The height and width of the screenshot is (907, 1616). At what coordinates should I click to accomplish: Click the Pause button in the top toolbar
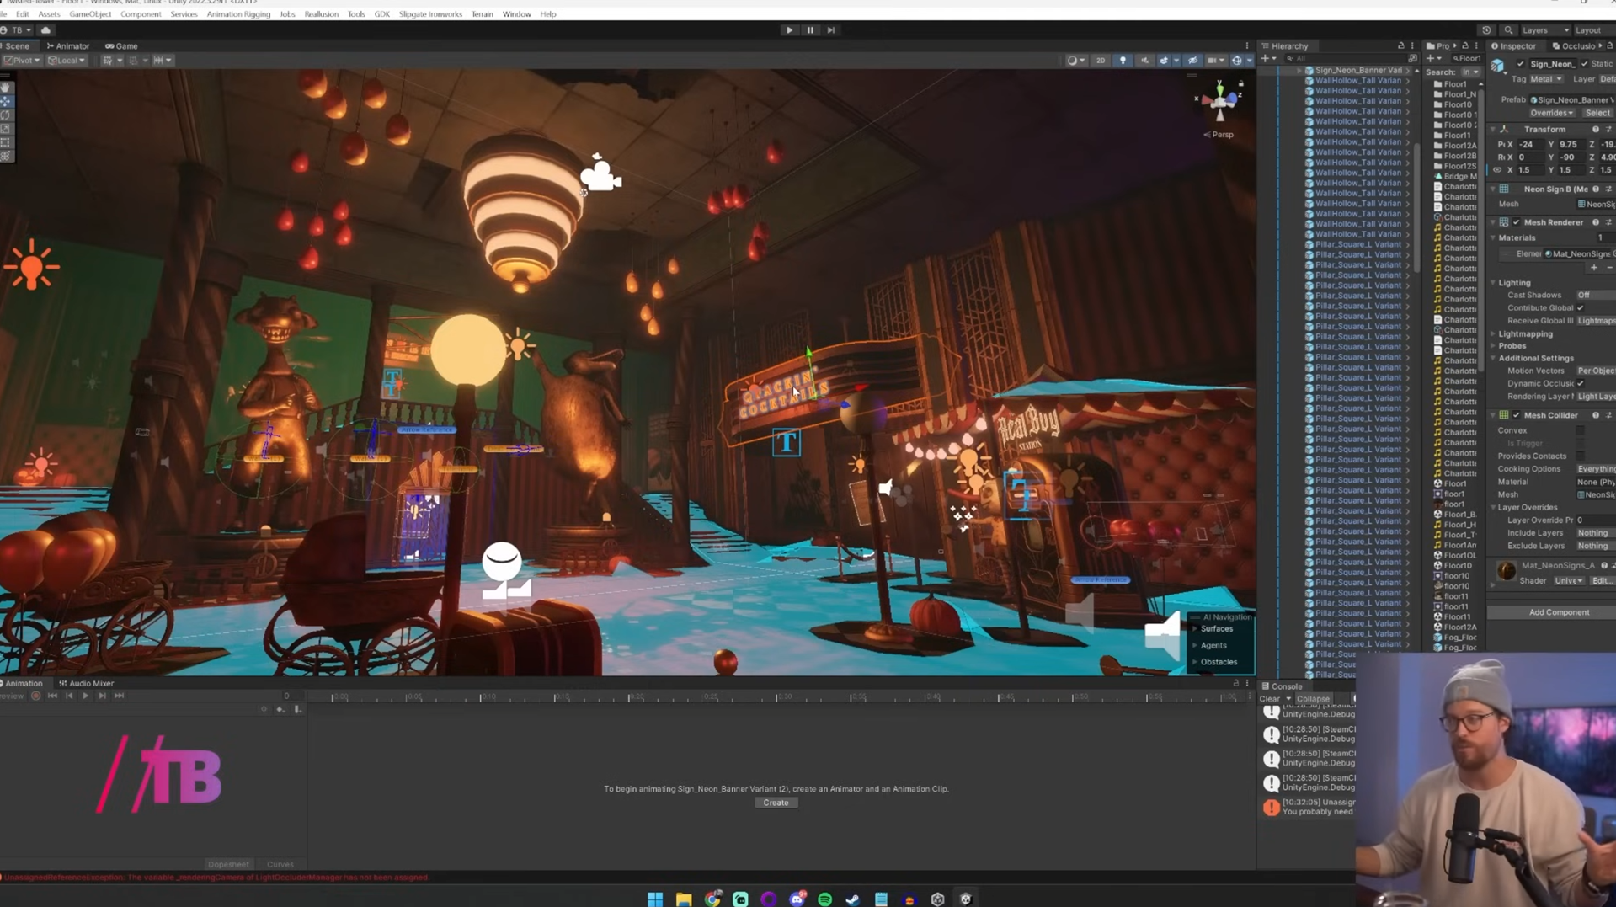(810, 30)
